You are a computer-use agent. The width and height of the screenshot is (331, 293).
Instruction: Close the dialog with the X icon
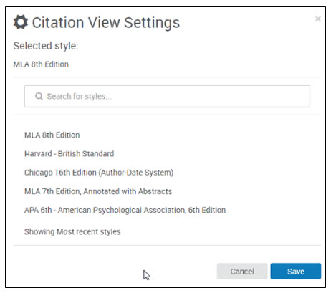[x=317, y=19]
